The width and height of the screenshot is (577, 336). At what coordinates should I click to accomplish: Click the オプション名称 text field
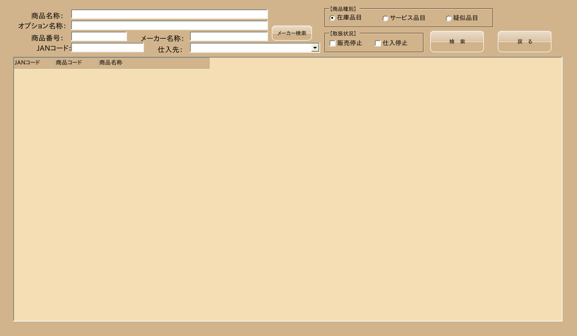coord(169,26)
